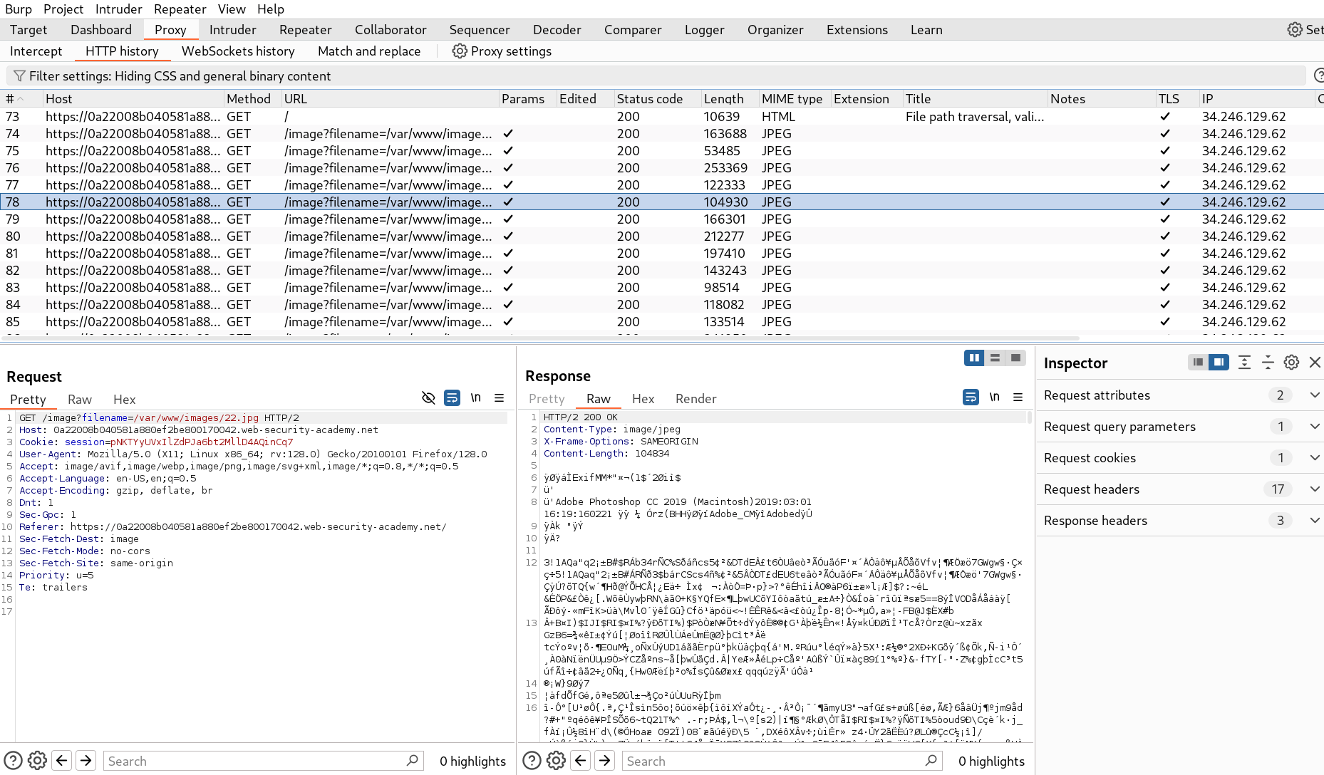Sort history by the # column

pyautogui.click(x=21, y=99)
